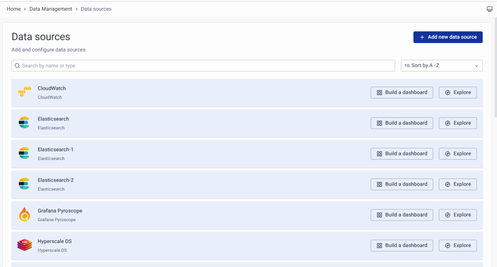Navigate to Data Management breadcrumb
497x267 pixels.
pos(51,9)
